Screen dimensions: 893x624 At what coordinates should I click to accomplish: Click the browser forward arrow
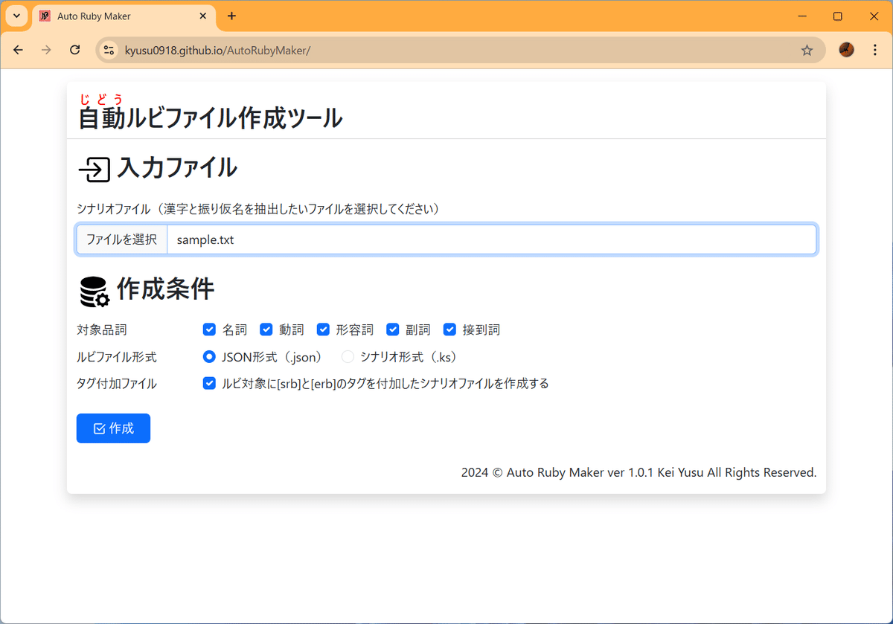[46, 50]
